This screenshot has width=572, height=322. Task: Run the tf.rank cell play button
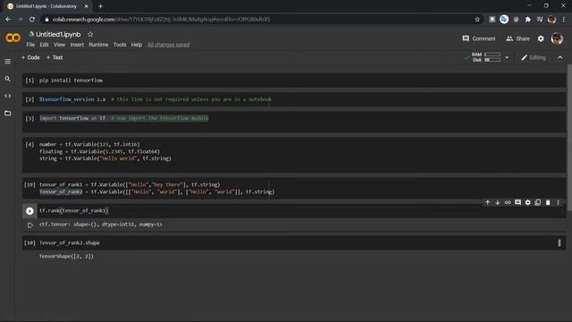point(29,211)
